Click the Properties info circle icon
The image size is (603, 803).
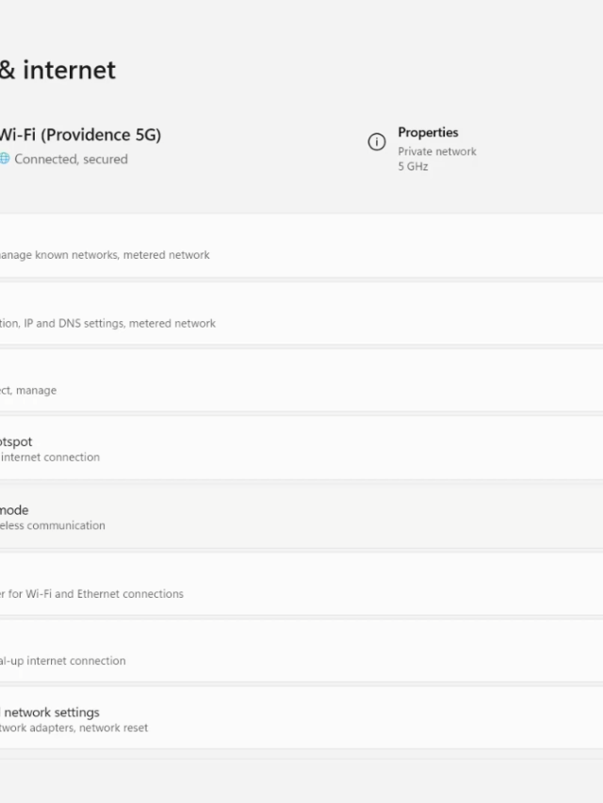377,142
